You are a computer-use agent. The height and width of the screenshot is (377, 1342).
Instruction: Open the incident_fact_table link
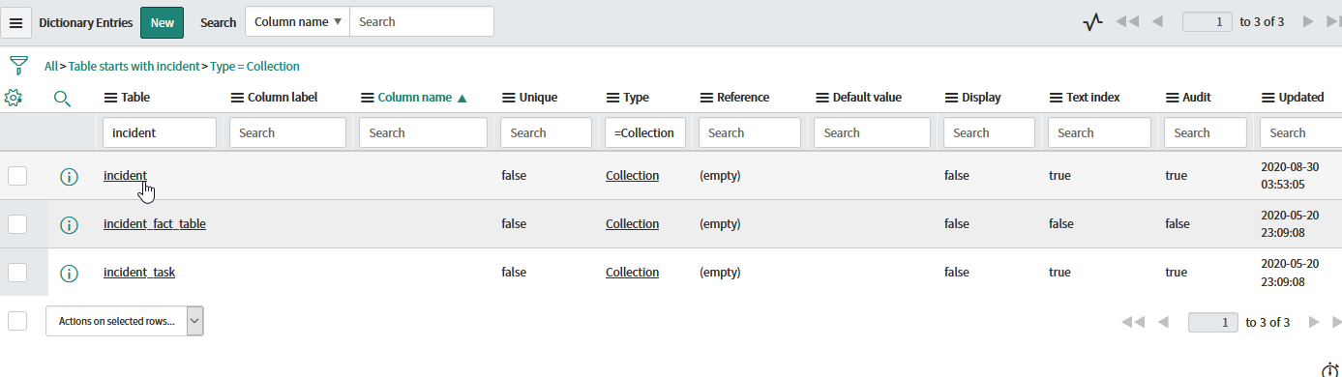(x=155, y=224)
